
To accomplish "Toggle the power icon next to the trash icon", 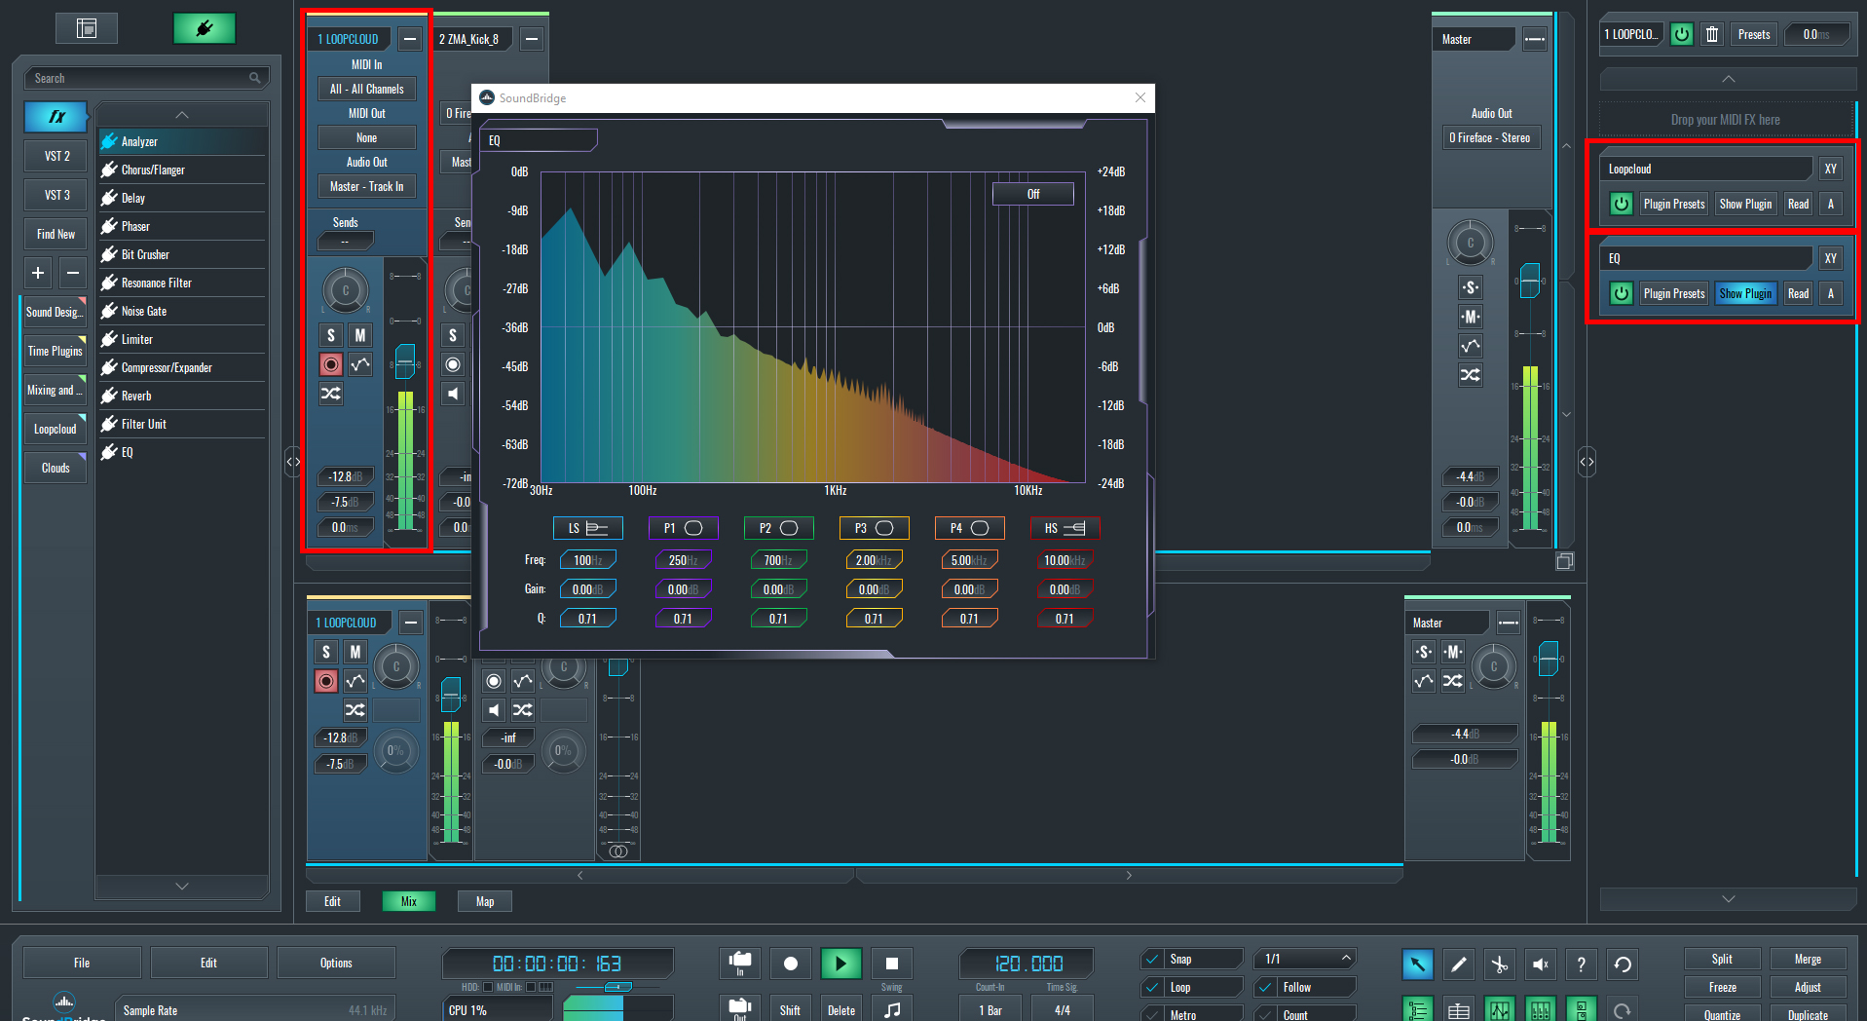I will 1682,34.
